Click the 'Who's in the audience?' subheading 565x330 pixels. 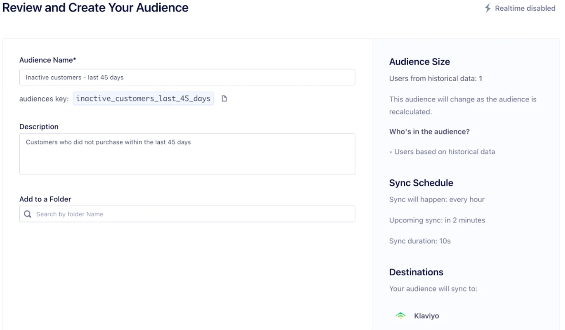coord(429,132)
